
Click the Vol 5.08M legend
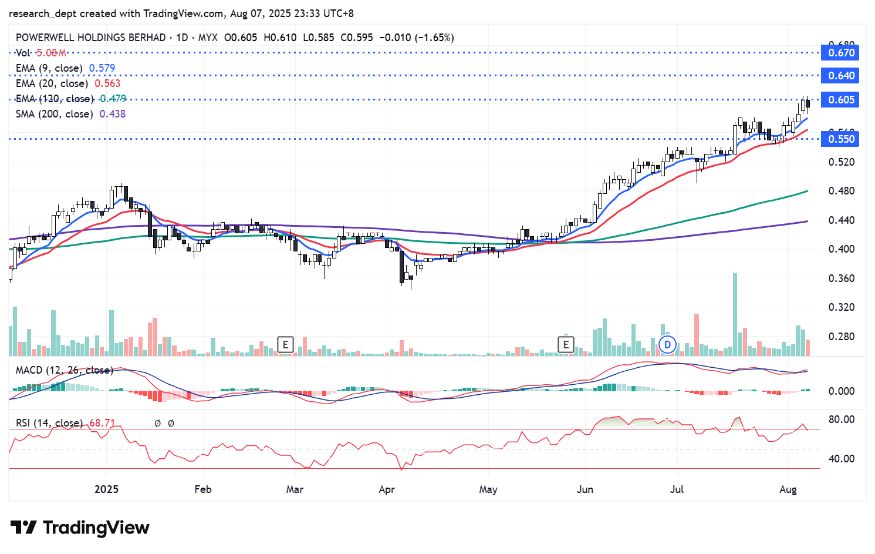(41, 53)
